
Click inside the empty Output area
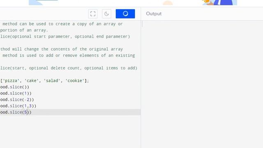point(202,84)
